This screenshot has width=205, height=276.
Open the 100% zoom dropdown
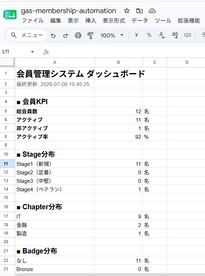[112, 35]
